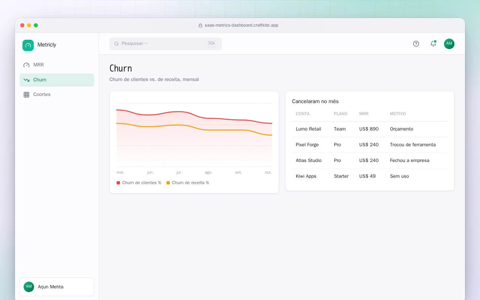Select the Kiwi Apps account cell
The height and width of the screenshot is (300, 480).
tap(306, 176)
